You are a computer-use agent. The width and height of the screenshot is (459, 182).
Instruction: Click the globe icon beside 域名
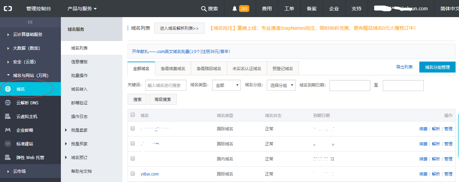pyautogui.click(x=8, y=89)
